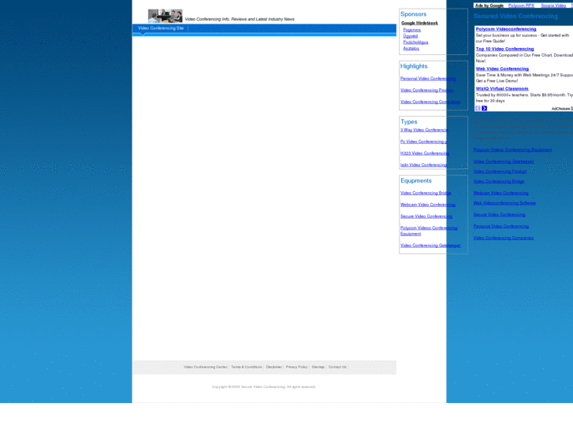Screen dimensions: 573x429
Task: Open Webcam Video Conferencing in article list
Action: tap(500, 193)
